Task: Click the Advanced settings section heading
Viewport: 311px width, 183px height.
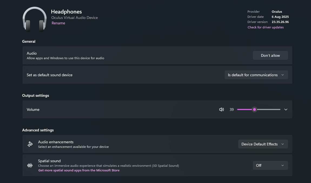Action: click(x=38, y=130)
